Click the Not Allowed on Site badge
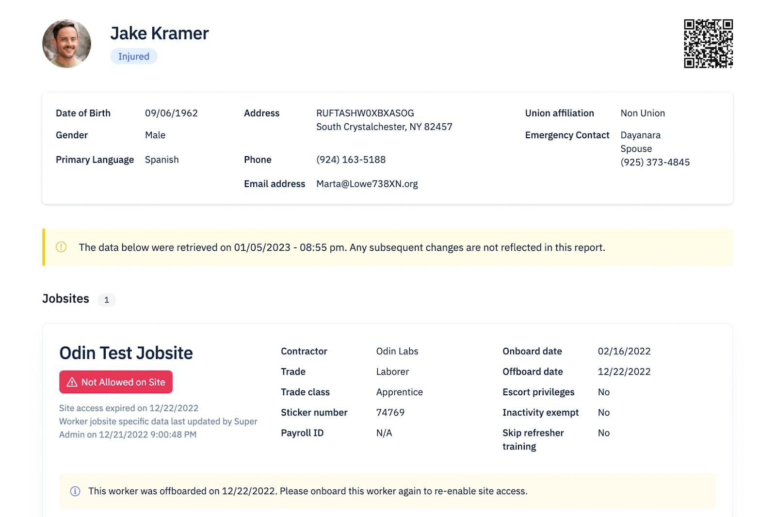 [x=116, y=382]
